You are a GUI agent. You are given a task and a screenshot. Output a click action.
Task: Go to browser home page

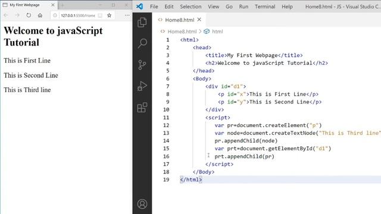pos(40,15)
